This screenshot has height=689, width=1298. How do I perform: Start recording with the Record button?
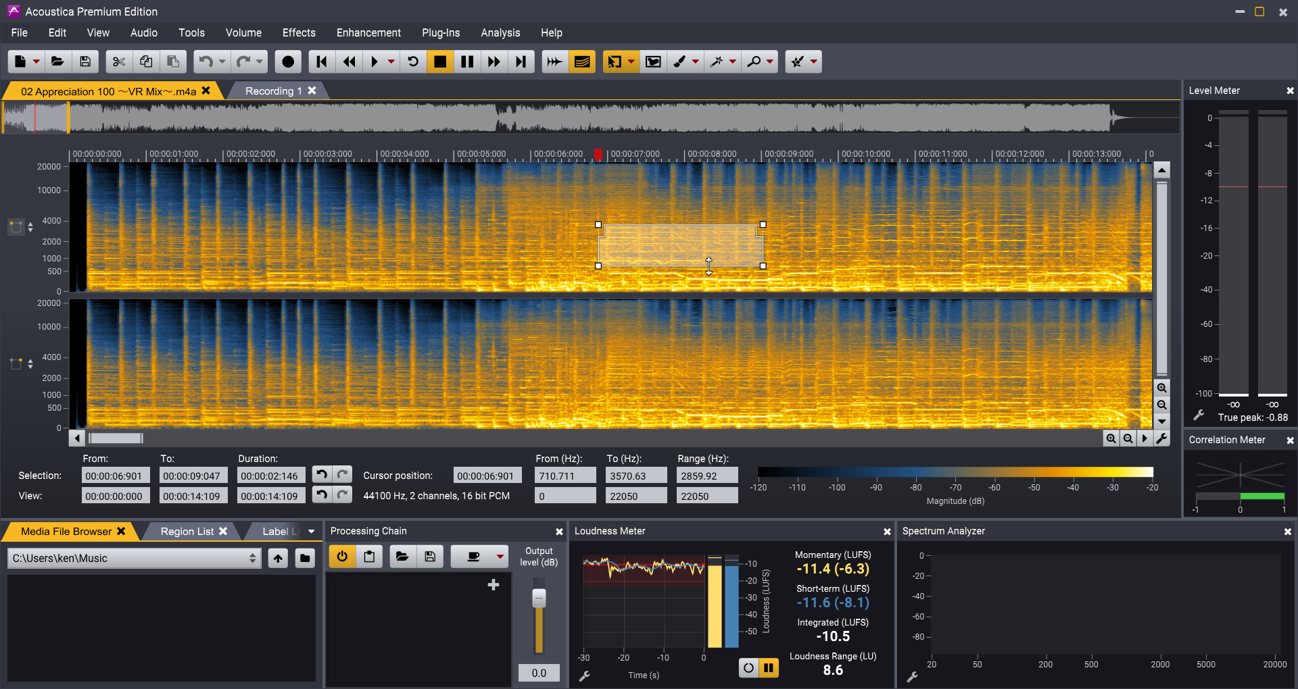tap(288, 61)
